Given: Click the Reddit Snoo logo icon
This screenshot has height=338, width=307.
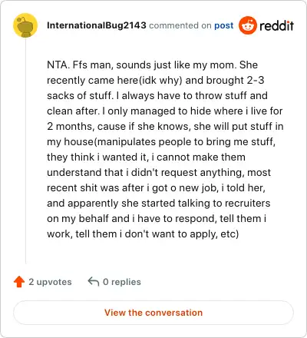Looking at the screenshot, I should pos(248,25).
